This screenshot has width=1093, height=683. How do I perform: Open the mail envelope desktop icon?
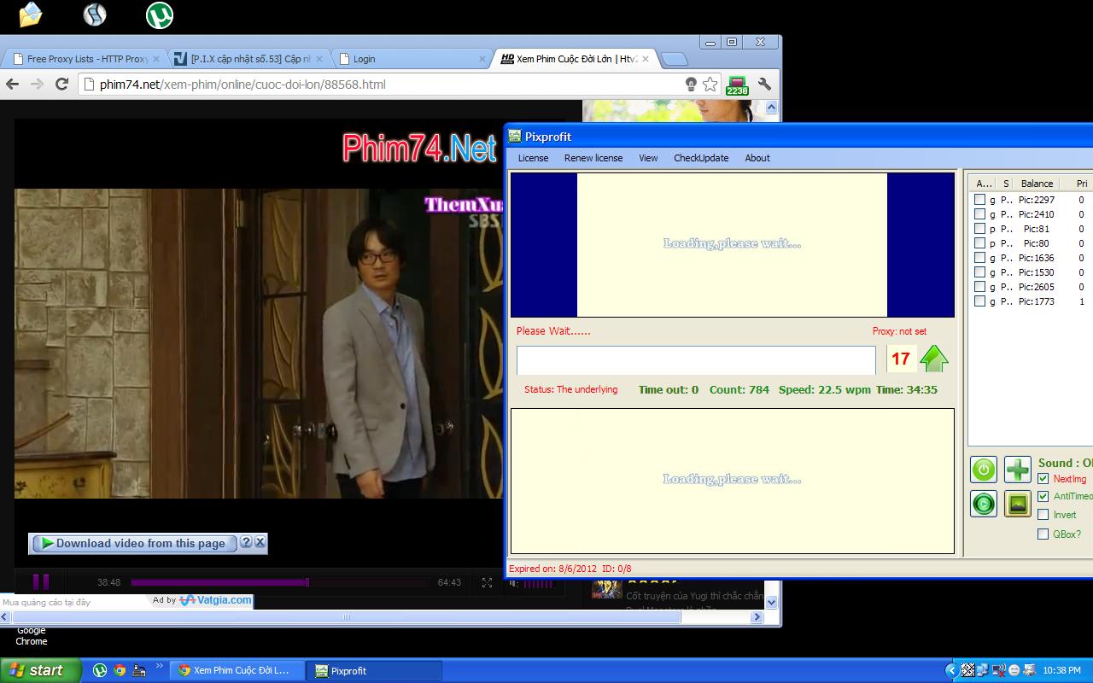pos(30,14)
